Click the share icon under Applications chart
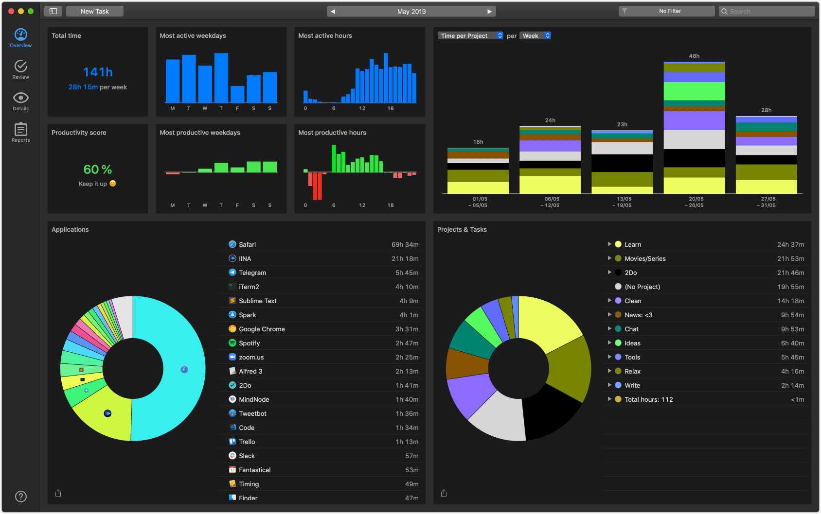This screenshot has height=514, width=821. point(58,493)
